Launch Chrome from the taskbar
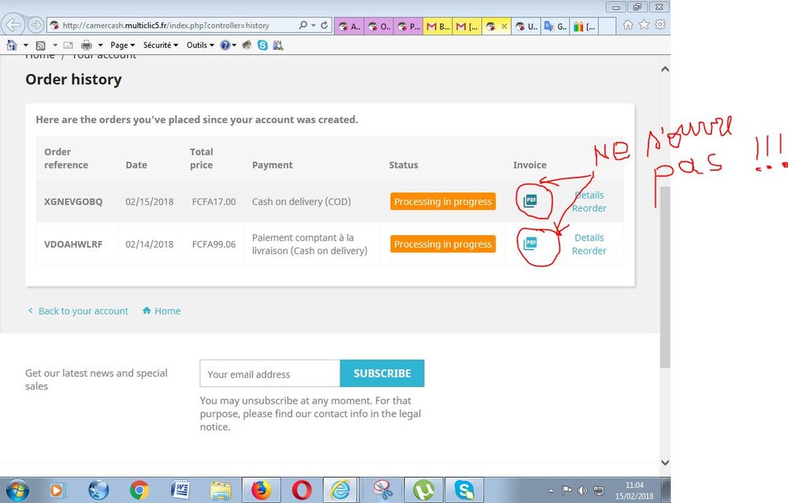This screenshot has width=788, height=503. (x=139, y=490)
